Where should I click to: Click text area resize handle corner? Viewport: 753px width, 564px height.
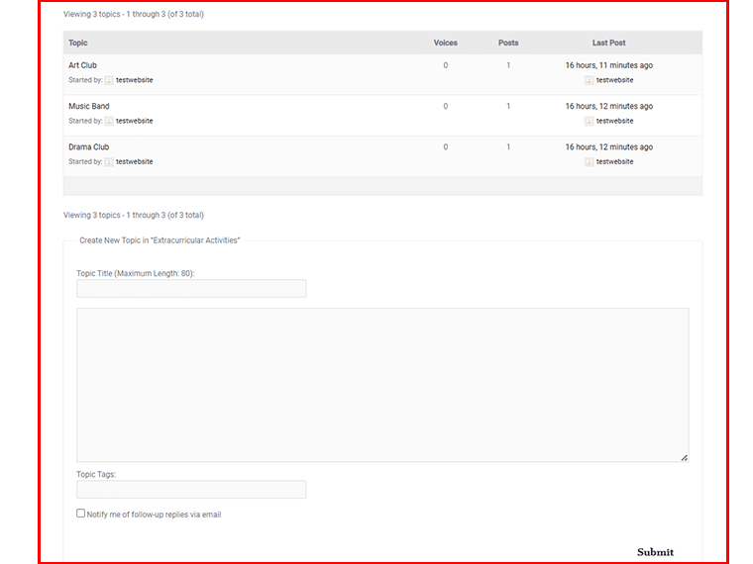685,457
